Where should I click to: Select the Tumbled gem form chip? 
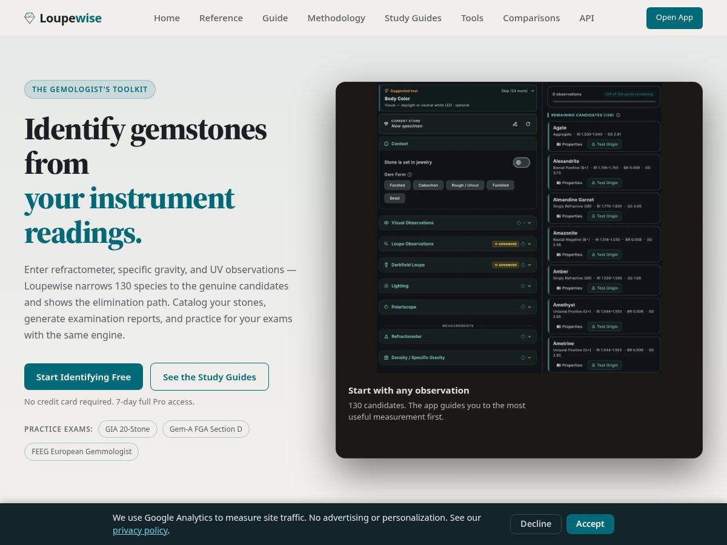[500, 185]
